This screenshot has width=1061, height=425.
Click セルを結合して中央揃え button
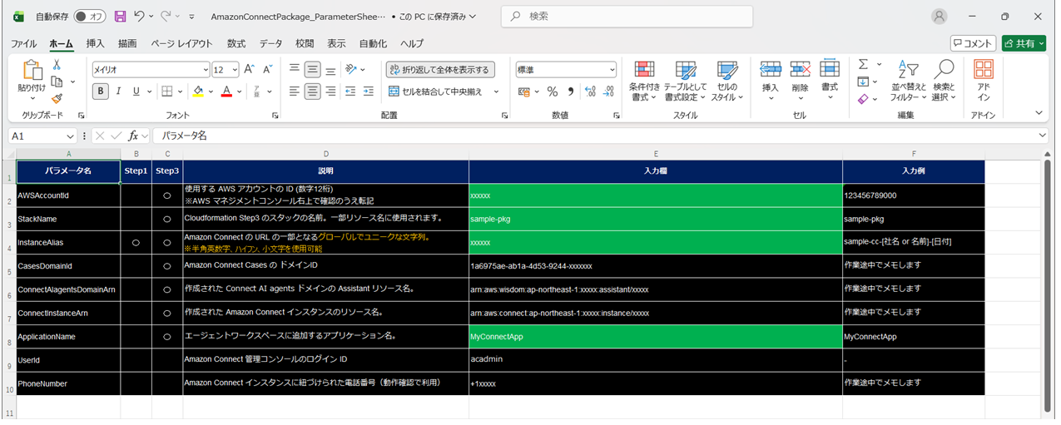point(436,91)
